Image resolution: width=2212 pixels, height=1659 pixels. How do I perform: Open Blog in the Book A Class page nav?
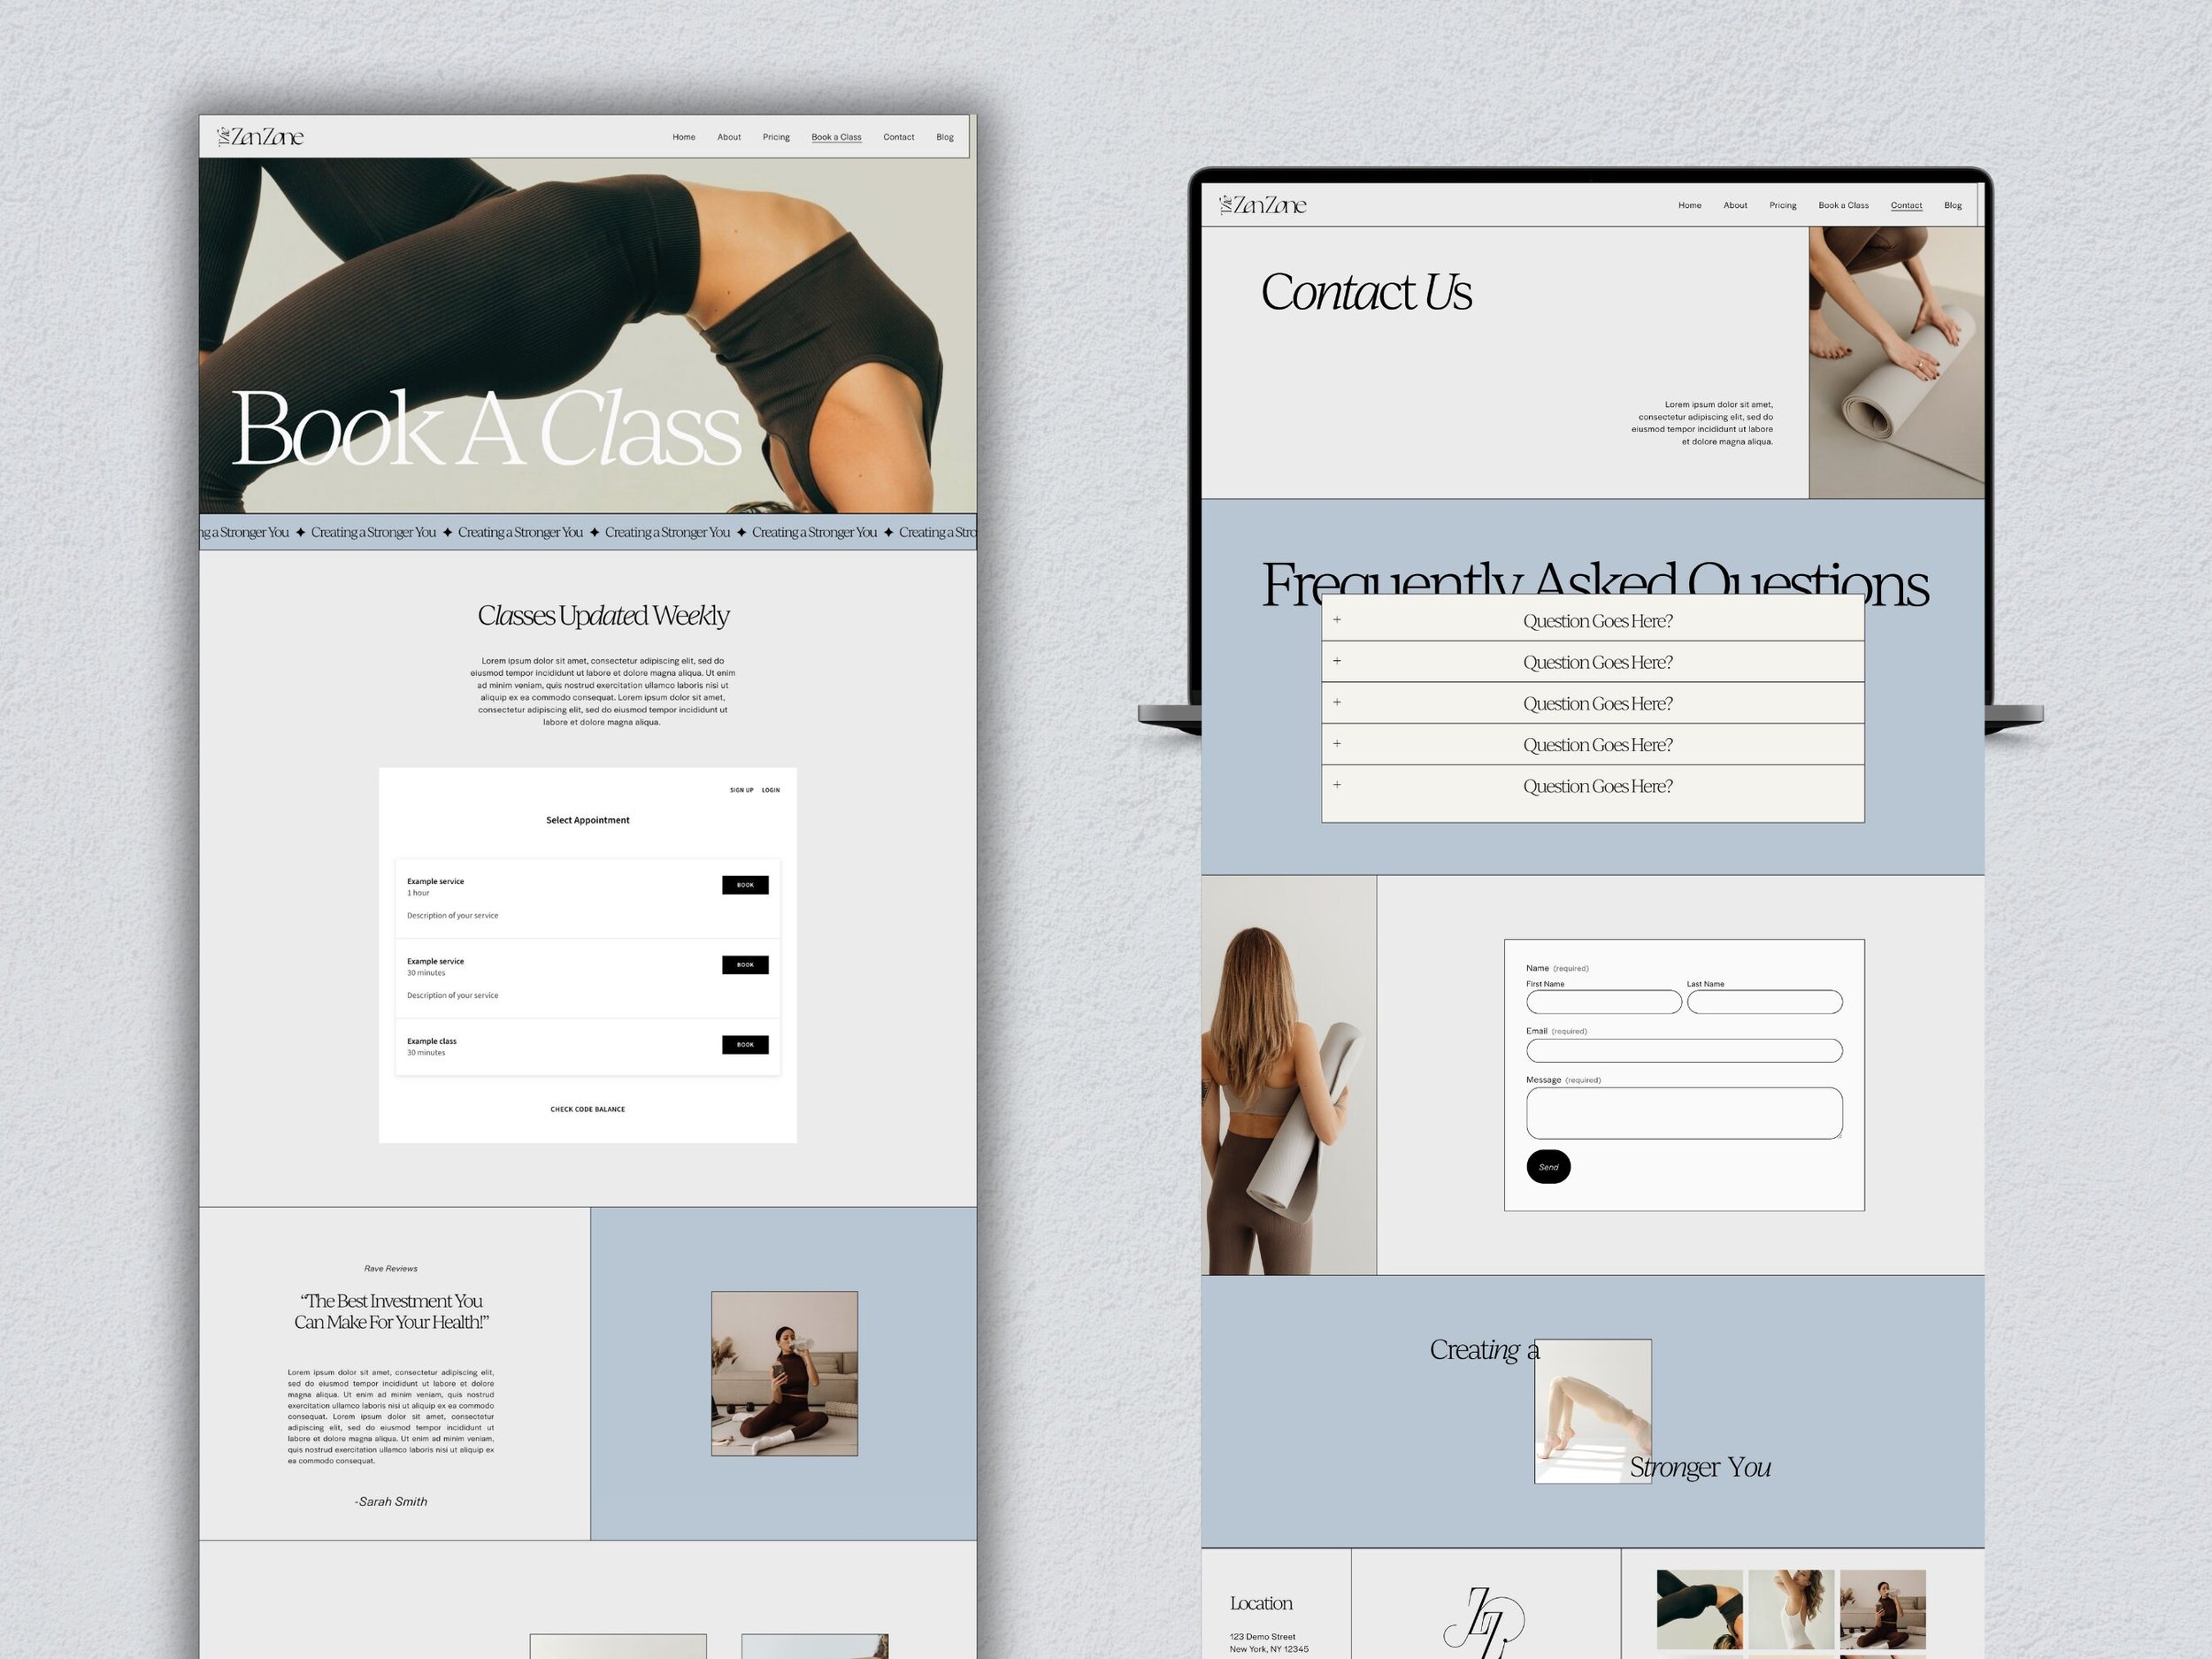point(945,137)
